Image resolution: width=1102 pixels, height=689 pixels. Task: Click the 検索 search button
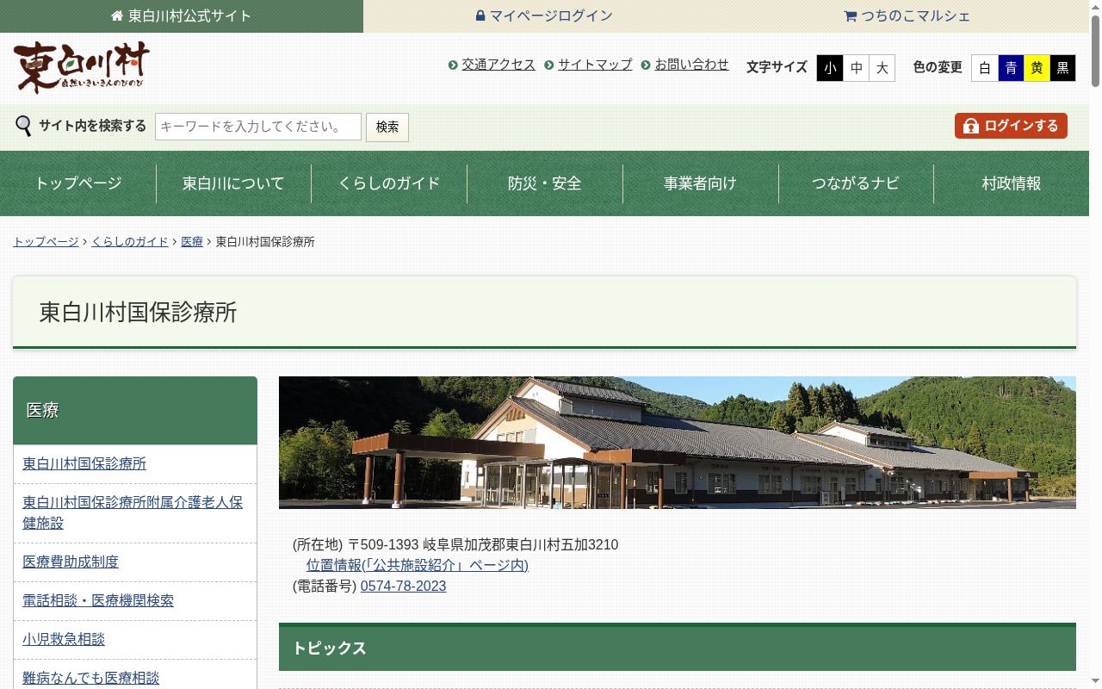click(387, 127)
